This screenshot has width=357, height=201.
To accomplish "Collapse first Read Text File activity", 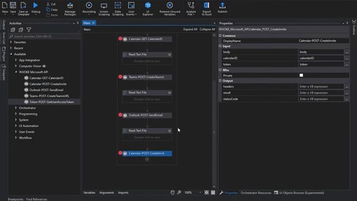I will [x=170, y=55].
